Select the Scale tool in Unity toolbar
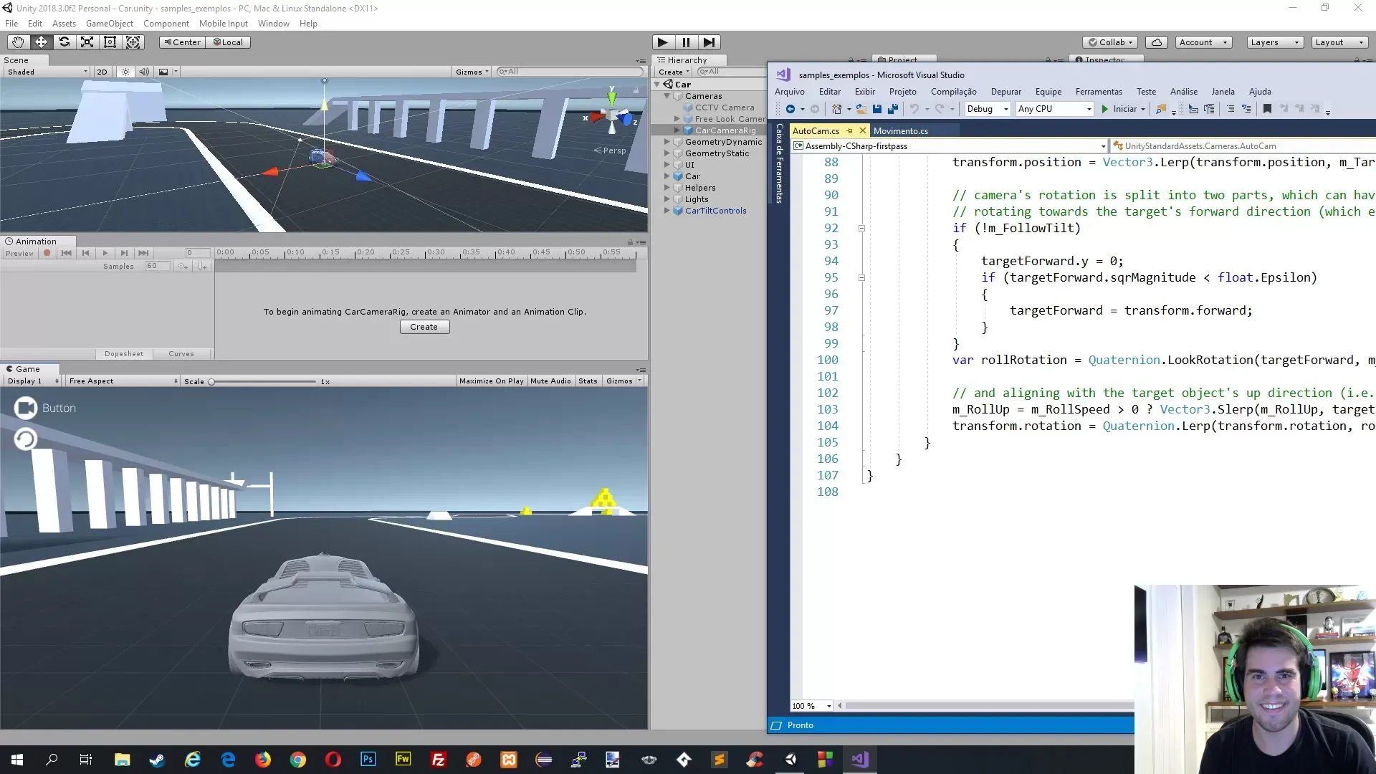Viewport: 1376px width, 774px height. [x=87, y=42]
